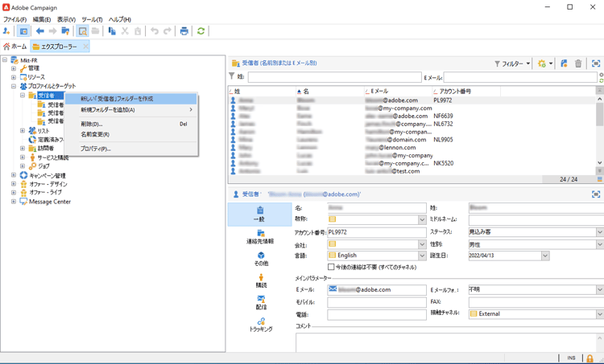Open the ファイル(F) menu
604x364 pixels.
14,19
